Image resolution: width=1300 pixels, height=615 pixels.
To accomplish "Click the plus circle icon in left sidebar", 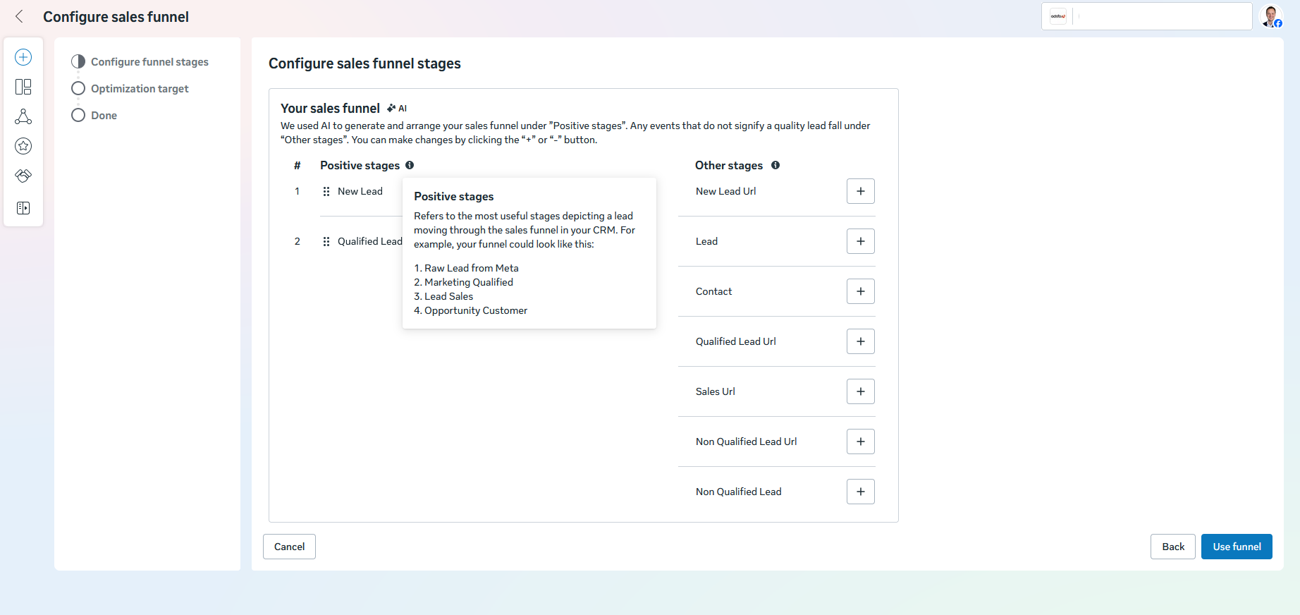I will coord(23,57).
